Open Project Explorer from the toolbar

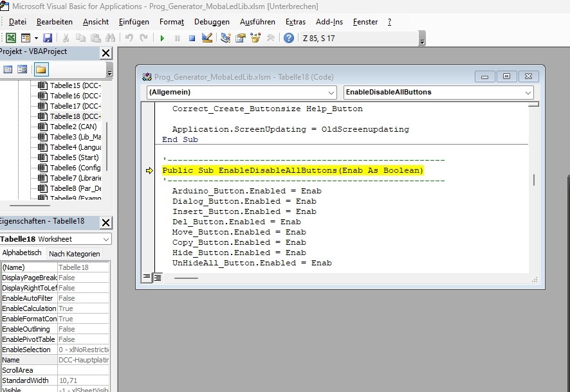point(226,38)
